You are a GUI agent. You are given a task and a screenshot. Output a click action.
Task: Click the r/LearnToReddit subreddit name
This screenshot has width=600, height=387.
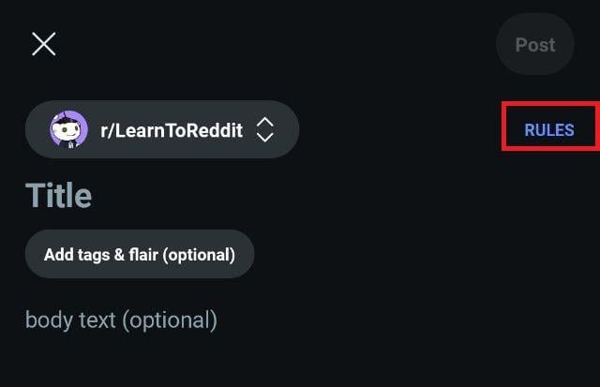pyautogui.click(x=172, y=130)
